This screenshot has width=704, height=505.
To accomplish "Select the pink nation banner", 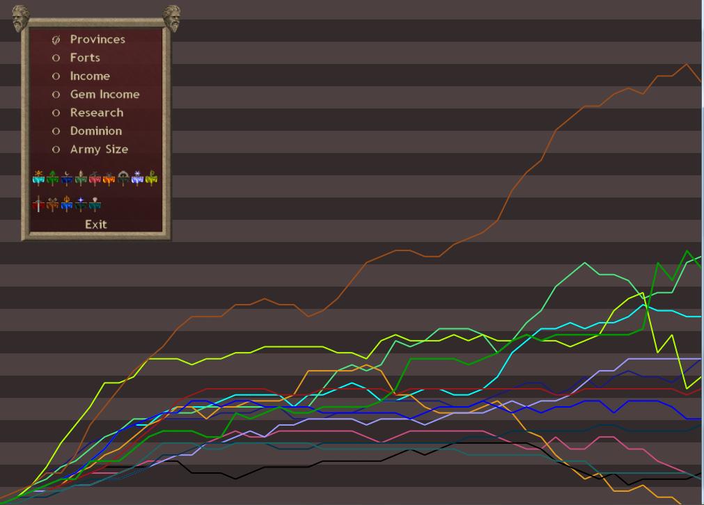I will (95, 179).
